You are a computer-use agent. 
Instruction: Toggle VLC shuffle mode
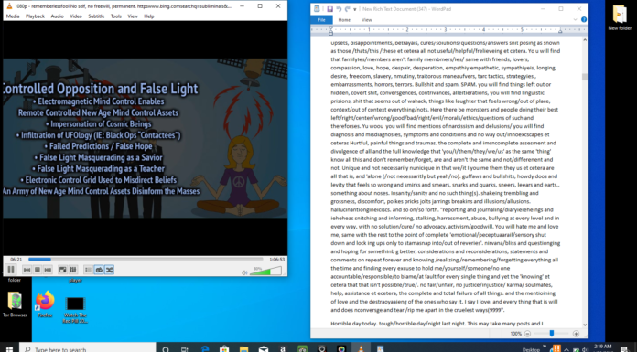[109, 270]
